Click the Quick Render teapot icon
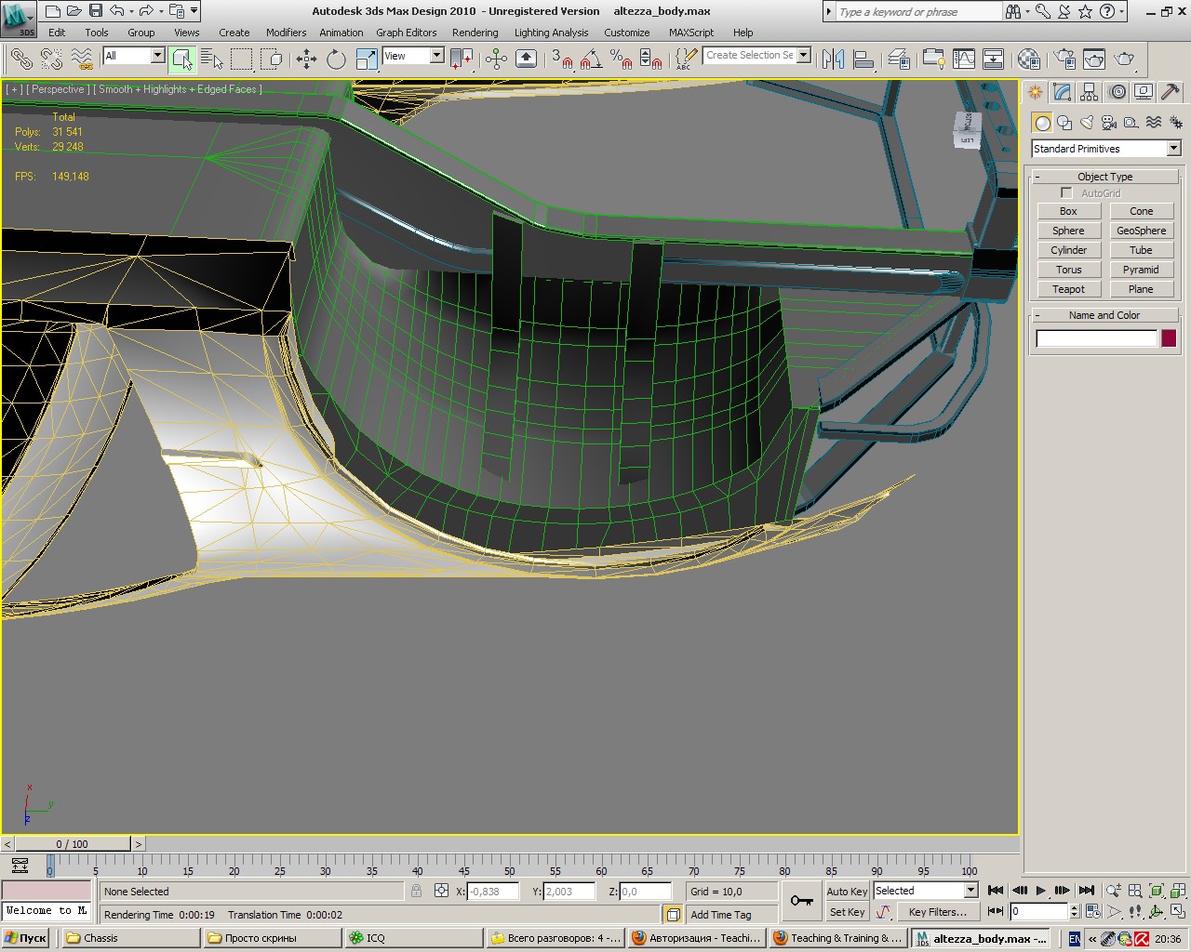The height and width of the screenshot is (952, 1191). (1124, 59)
